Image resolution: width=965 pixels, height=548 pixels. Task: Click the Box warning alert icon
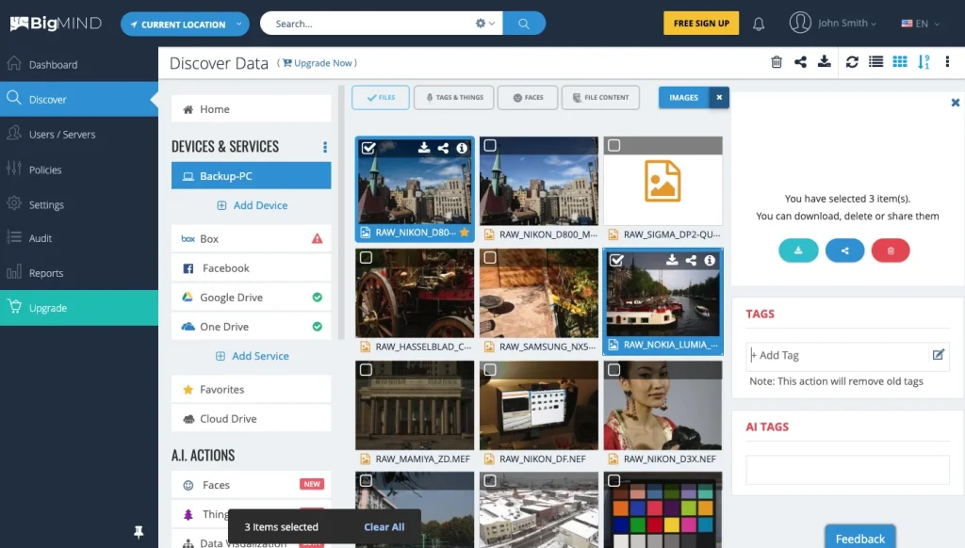click(317, 238)
